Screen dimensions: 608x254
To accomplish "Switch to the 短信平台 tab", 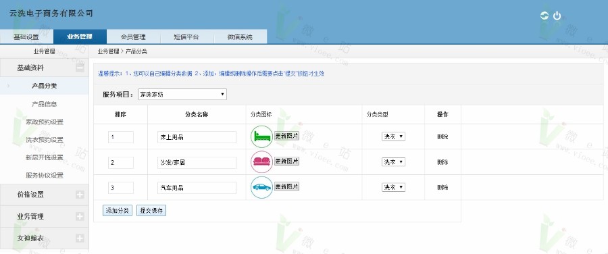I will coord(186,37).
